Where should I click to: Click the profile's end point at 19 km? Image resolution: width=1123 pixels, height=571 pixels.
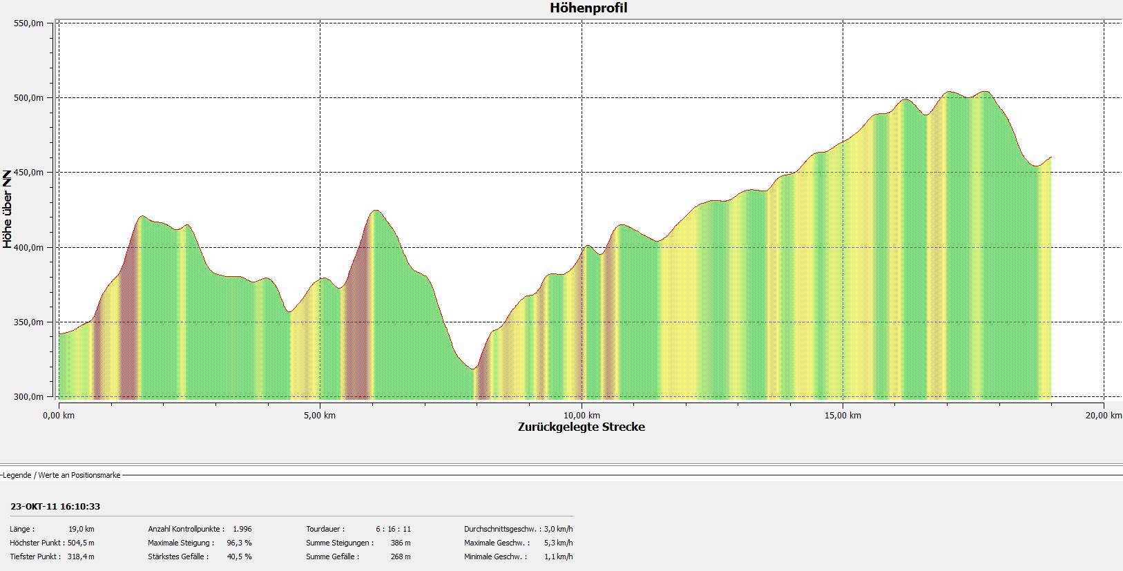pos(1050,157)
